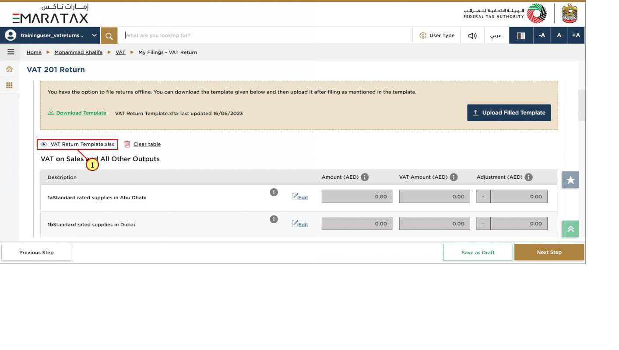Viewport: 619px width, 350px height.
Task: Click 'VAT on Sales and All Other Outputs' heading
Action: (x=100, y=159)
